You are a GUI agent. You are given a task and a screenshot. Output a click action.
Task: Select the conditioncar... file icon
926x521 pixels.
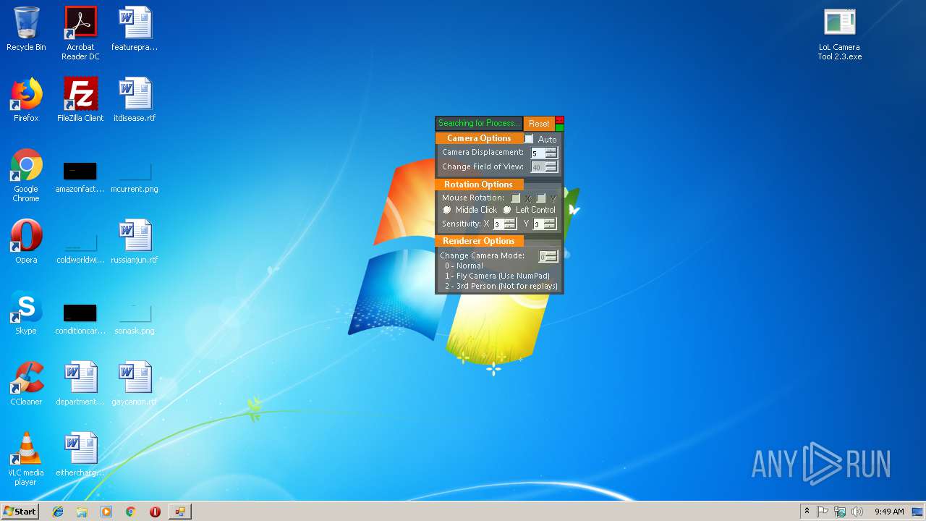pos(80,318)
